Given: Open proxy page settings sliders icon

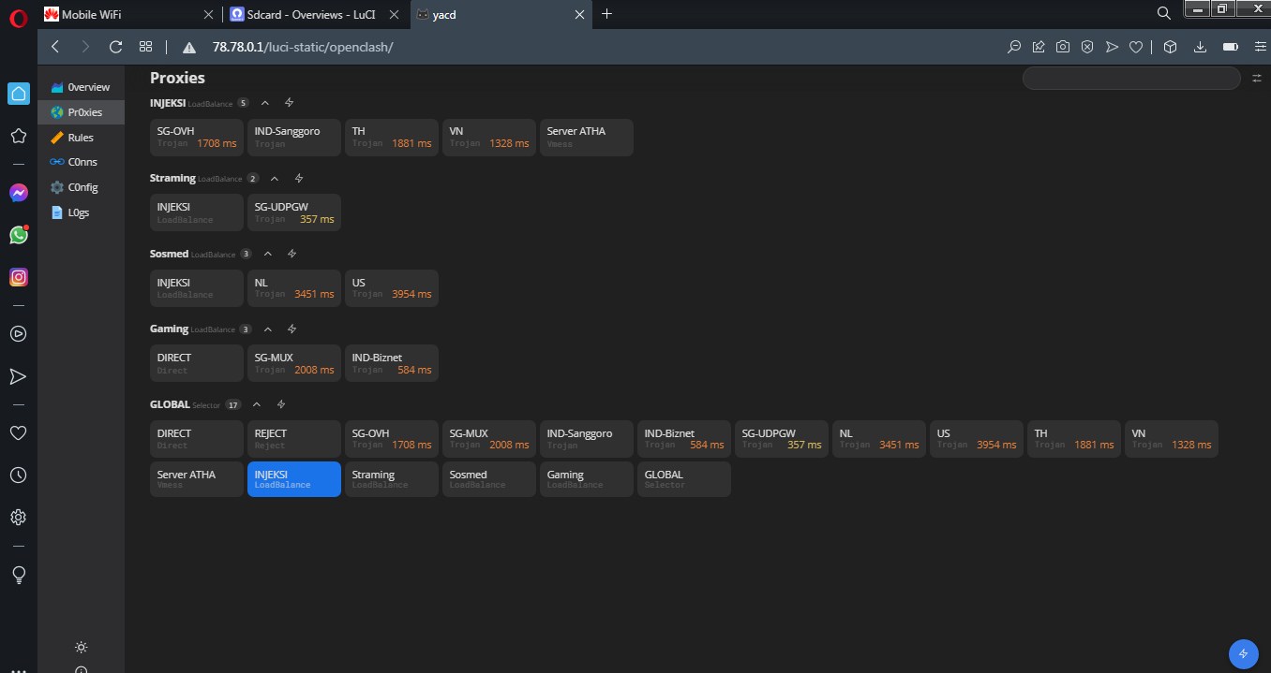Looking at the screenshot, I should point(1257,79).
